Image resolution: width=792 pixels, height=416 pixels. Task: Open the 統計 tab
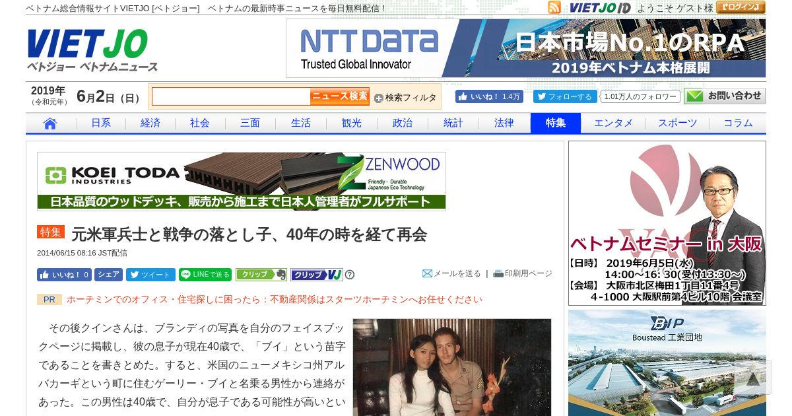click(x=453, y=123)
